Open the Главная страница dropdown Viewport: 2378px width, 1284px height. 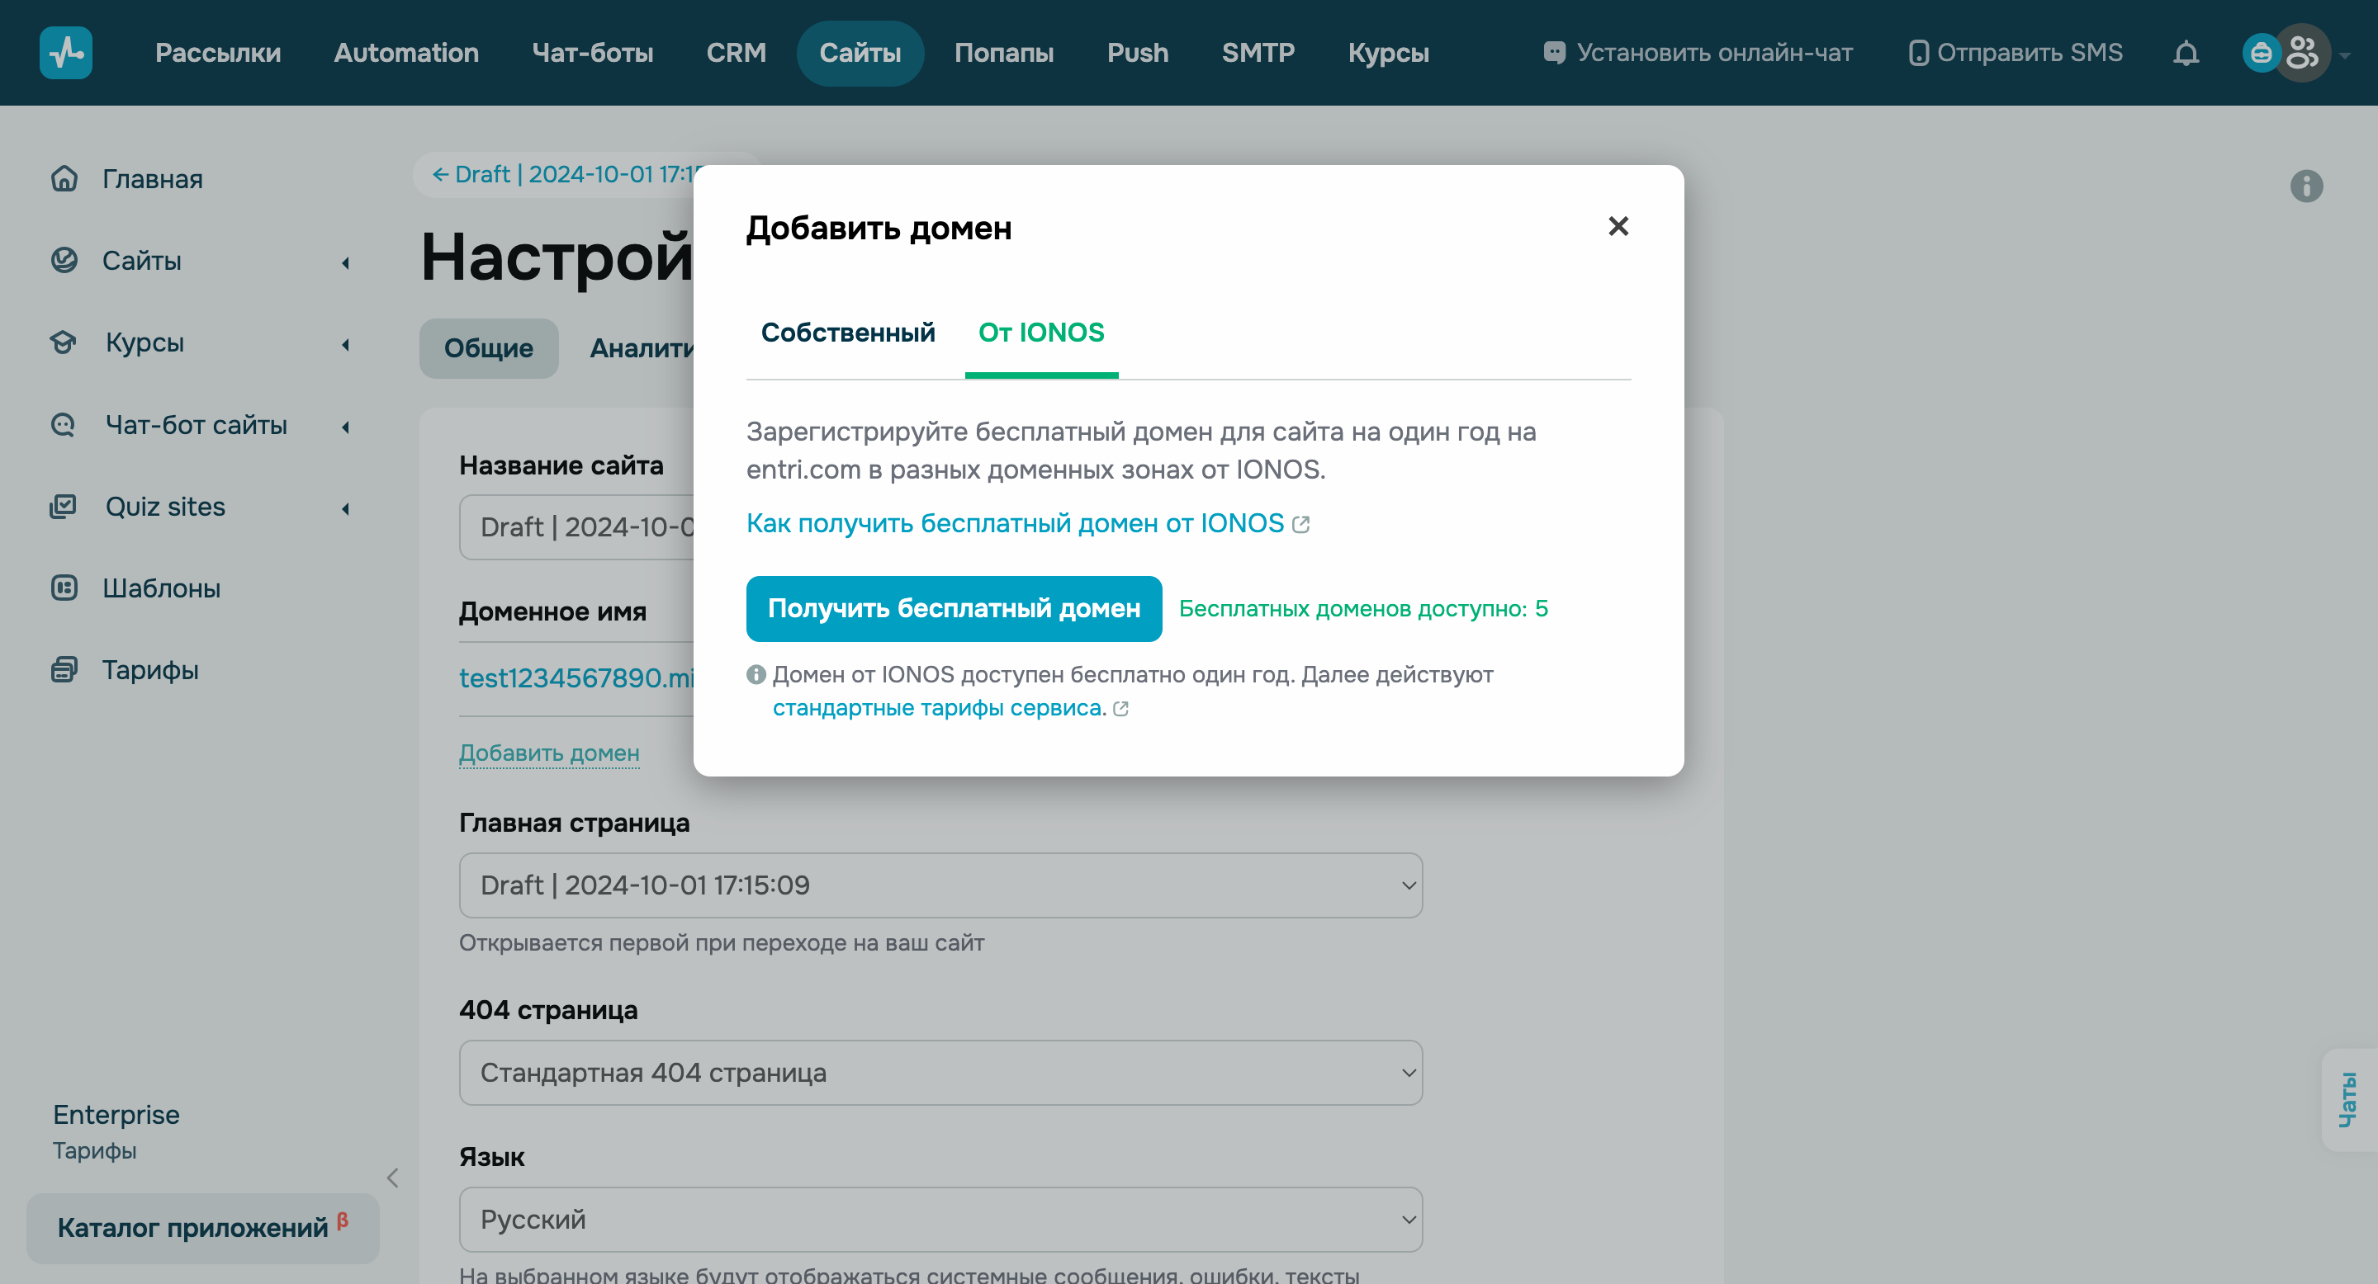[940, 885]
